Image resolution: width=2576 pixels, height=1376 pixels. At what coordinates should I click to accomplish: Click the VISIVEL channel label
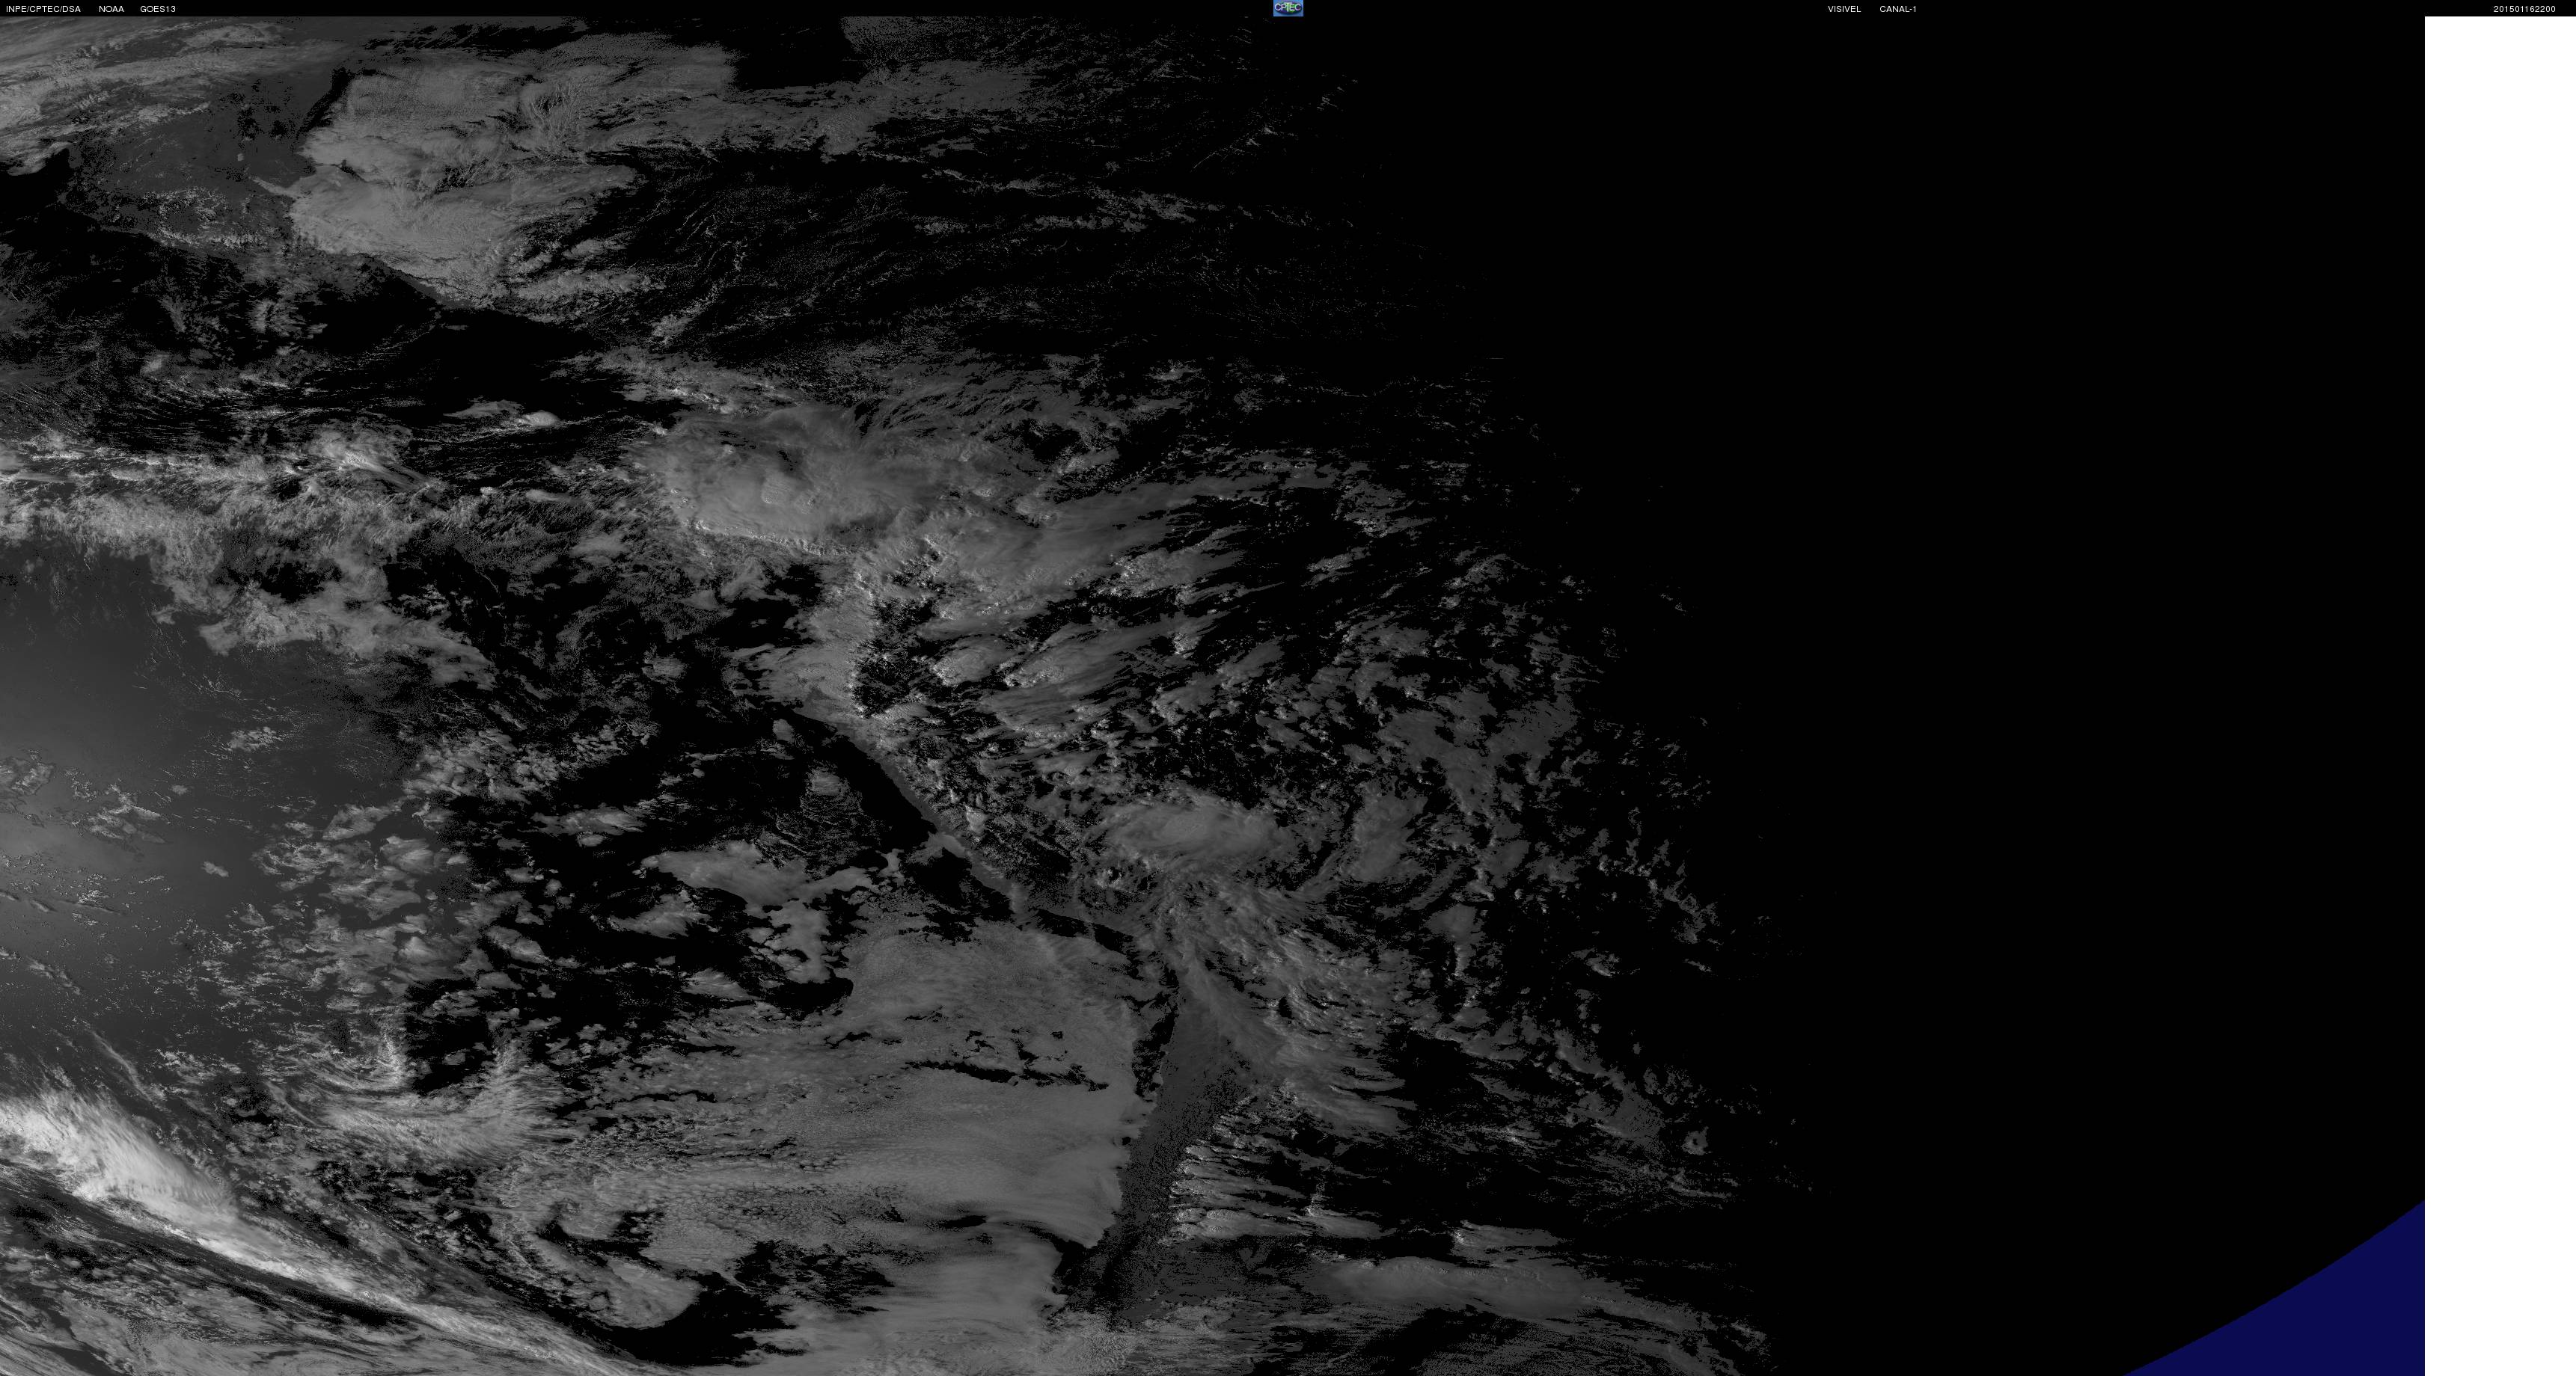[x=1844, y=9]
